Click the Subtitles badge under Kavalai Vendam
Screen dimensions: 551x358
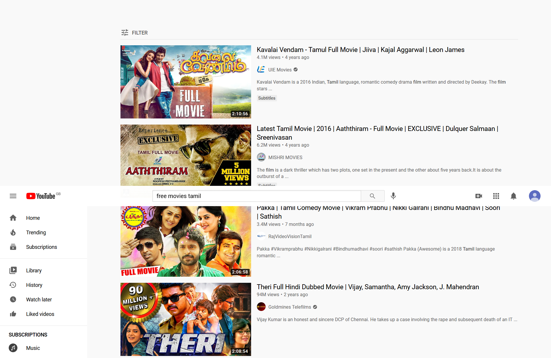coord(267,98)
